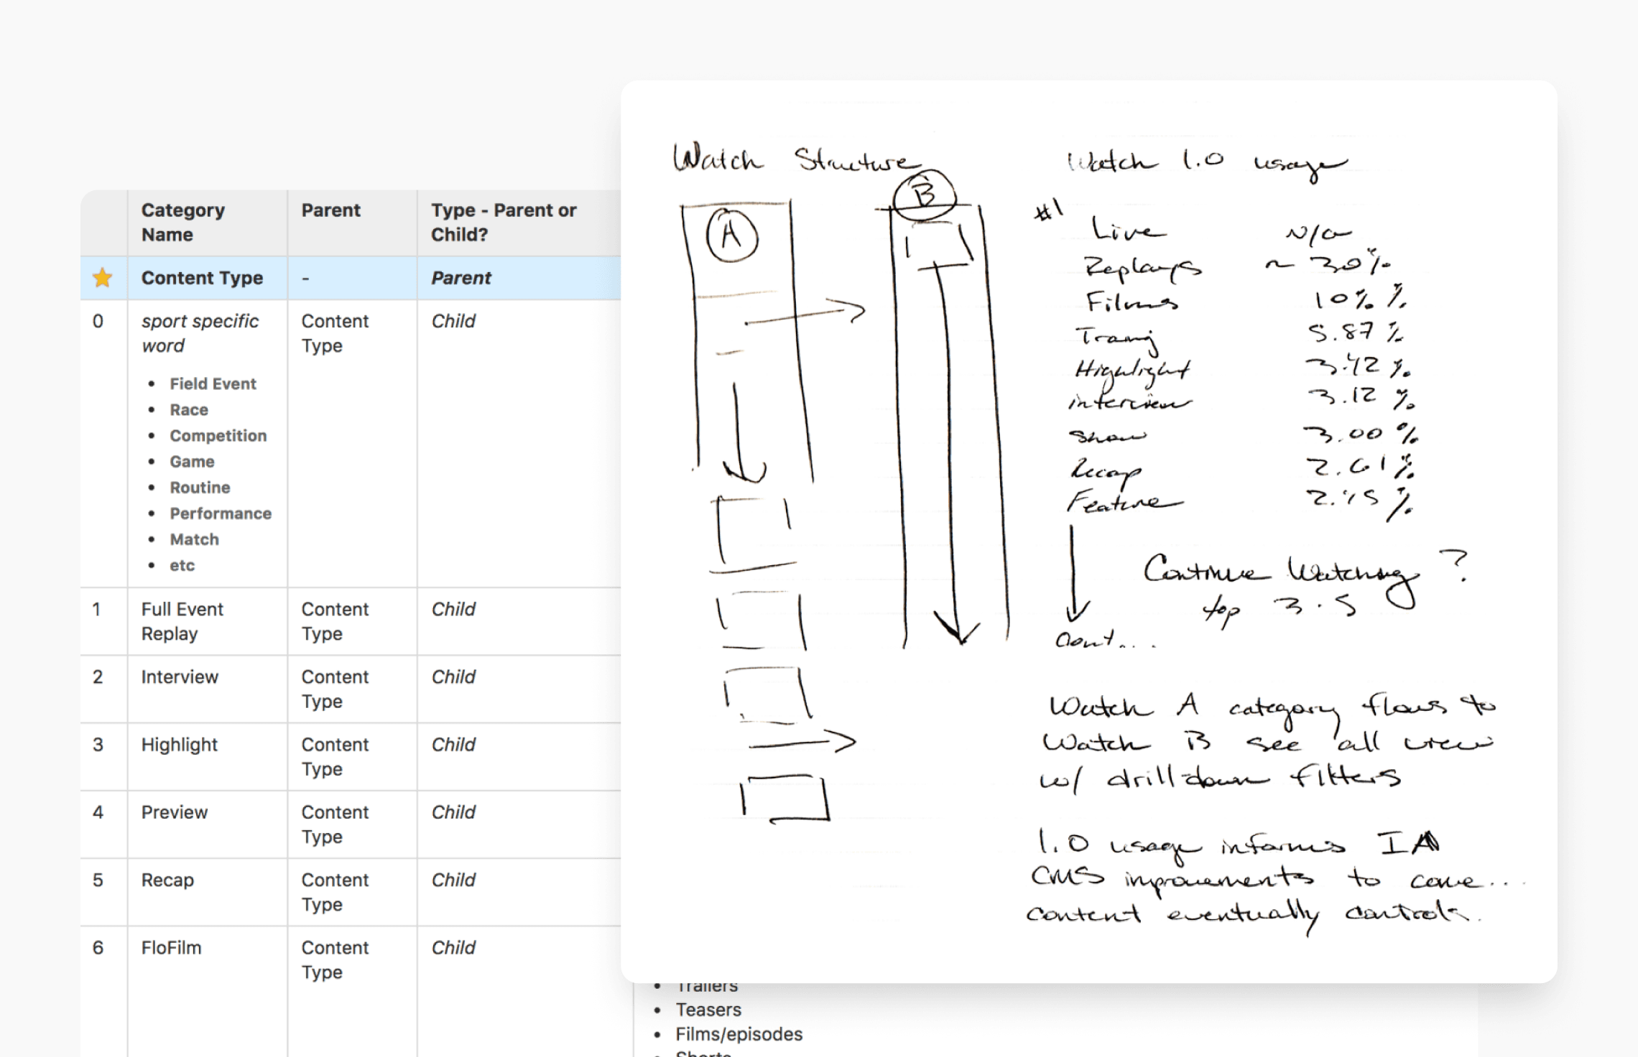
Task: Click row number 0 cell
Action: (98, 321)
